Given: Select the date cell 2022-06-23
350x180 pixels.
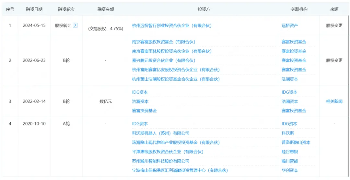Looking at the screenshot, I should [x=34, y=60].
